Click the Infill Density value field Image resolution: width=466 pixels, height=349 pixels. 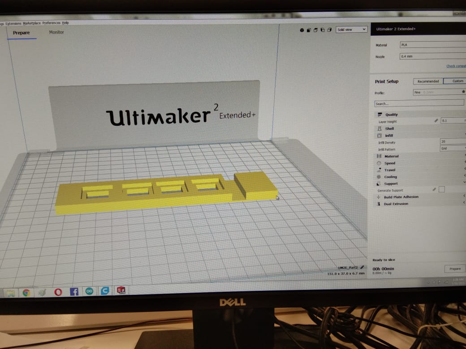453,141
